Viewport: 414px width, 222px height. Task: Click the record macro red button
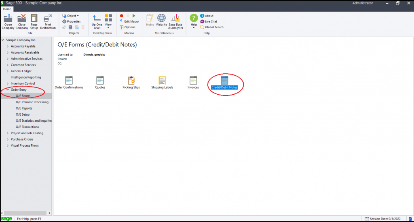121,16
